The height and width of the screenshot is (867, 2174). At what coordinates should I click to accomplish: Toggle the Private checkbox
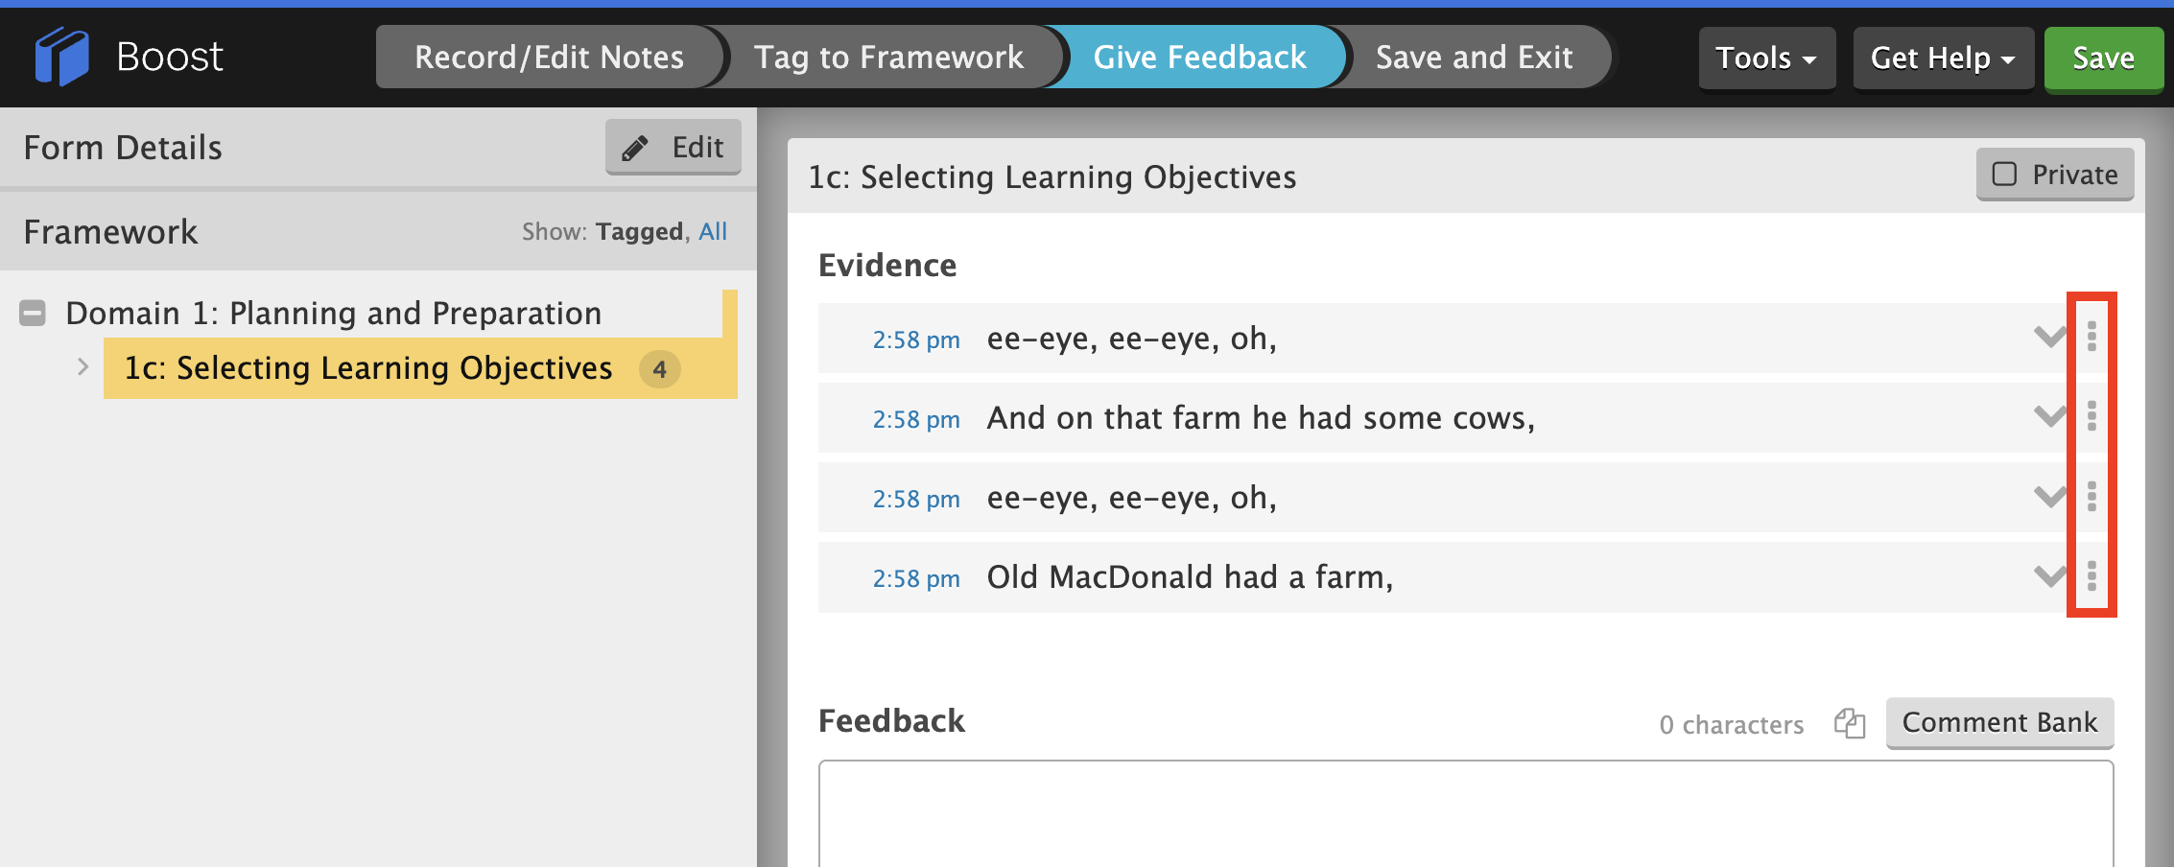coord(2004,174)
